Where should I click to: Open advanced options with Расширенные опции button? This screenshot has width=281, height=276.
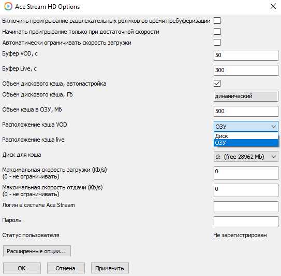click(37, 251)
